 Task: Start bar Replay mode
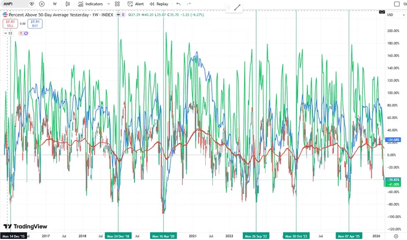[159, 4]
